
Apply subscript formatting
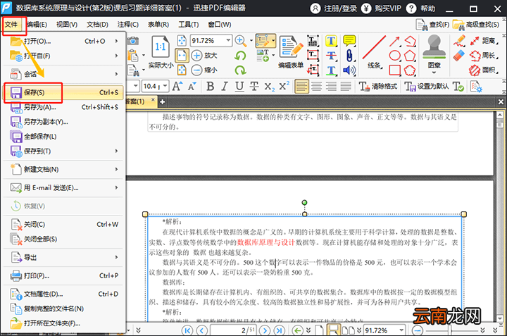pos(269,87)
